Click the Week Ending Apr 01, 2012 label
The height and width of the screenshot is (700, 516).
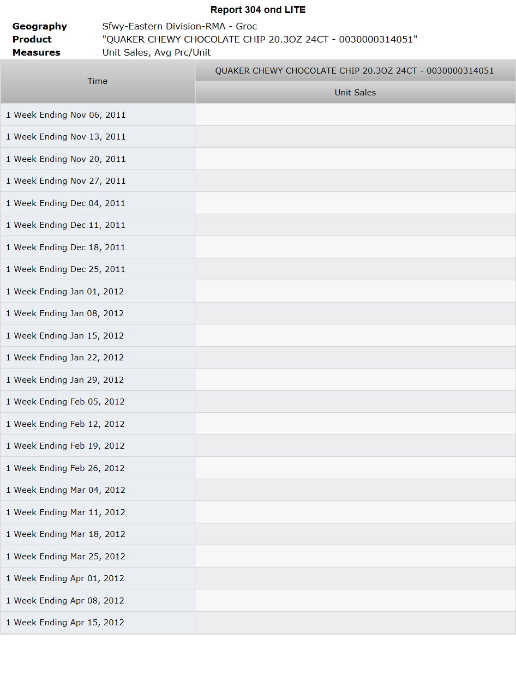65,578
